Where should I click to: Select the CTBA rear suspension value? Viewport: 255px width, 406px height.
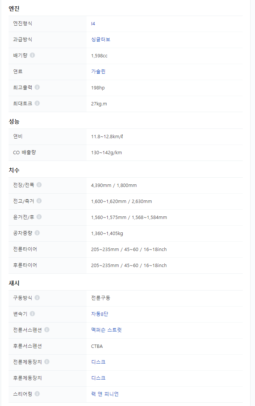coord(97,346)
